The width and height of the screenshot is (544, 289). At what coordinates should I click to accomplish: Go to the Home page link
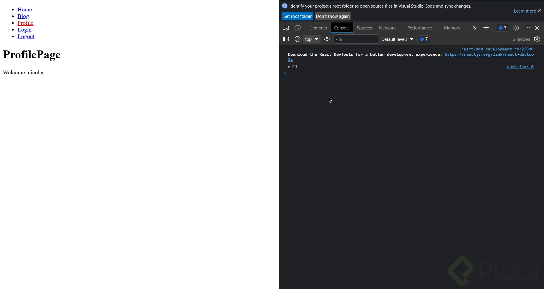point(25,10)
